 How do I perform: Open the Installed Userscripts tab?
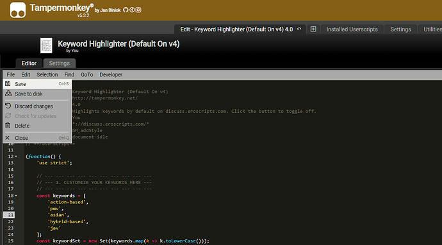pos(352,30)
